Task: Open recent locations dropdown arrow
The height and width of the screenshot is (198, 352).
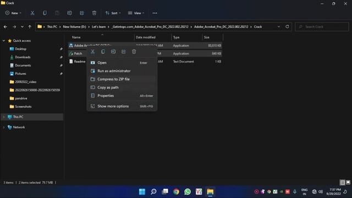Action: (x=22, y=27)
